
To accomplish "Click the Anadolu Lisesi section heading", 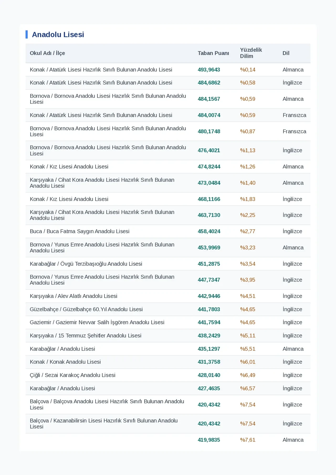I will tap(58, 34).
